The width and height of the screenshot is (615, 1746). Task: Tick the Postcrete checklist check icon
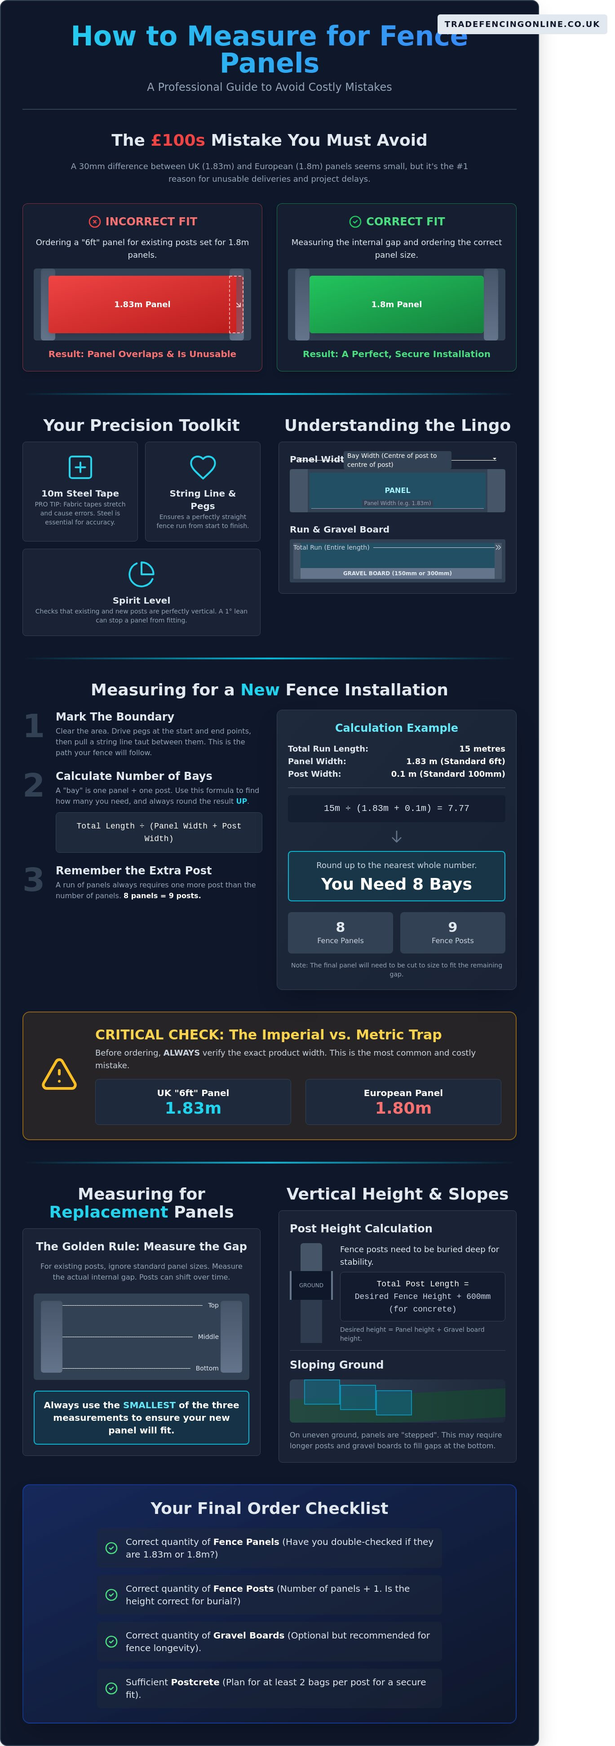coord(112,1688)
